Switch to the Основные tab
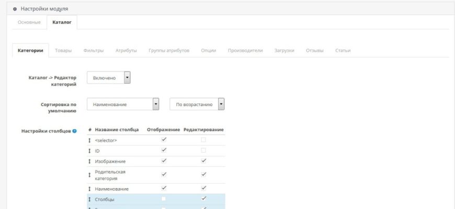The width and height of the screenshot is (455, 209). (x=29, y=22)
